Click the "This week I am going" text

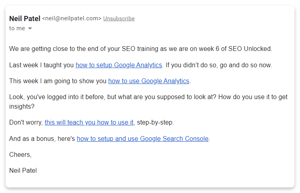point(40,81)
